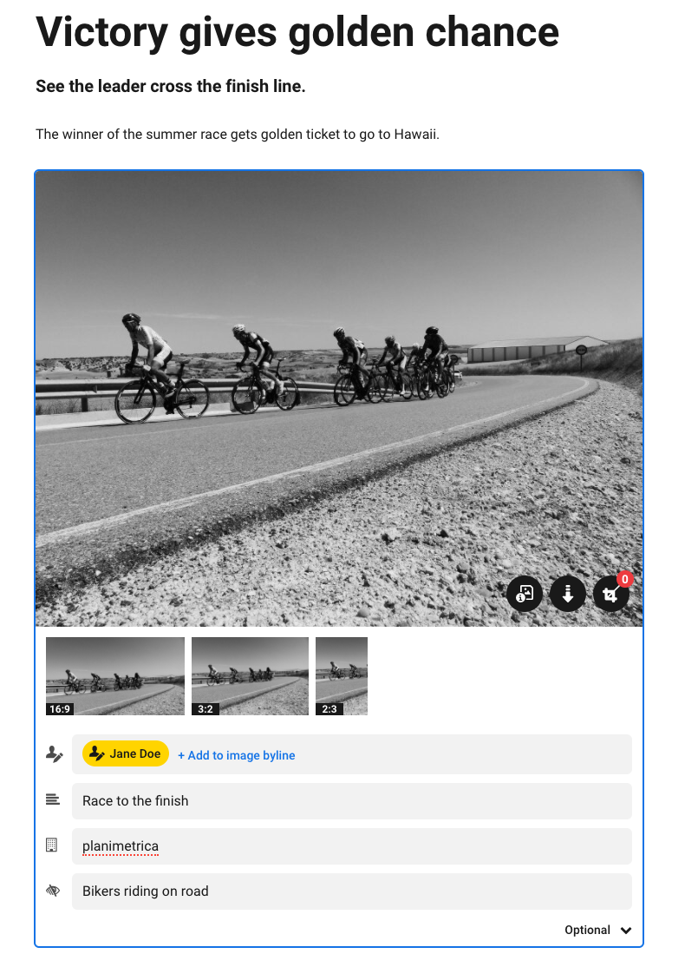Click the planimetrica source field
The height and width of the screenshot is (967, 685).
point(352,846)
